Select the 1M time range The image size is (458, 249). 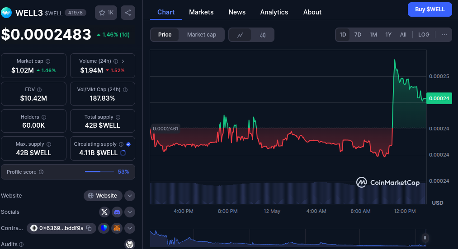click(x=373, y=35)
